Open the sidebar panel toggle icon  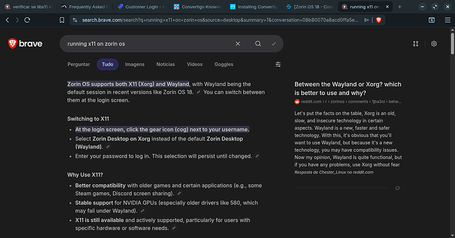pyautogui.click(x=431, y=20)
